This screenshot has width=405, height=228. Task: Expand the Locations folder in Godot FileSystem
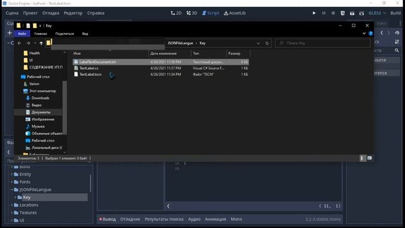11,205
